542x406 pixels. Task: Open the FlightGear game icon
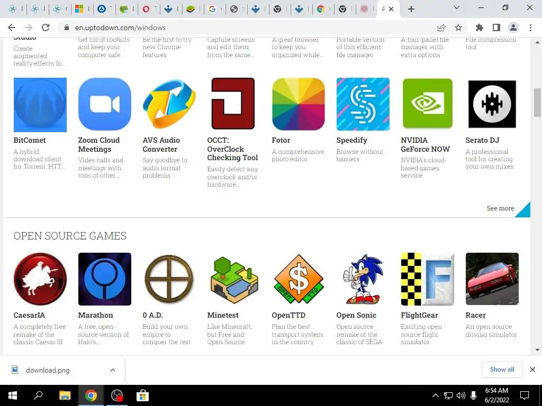coord(428,279)
